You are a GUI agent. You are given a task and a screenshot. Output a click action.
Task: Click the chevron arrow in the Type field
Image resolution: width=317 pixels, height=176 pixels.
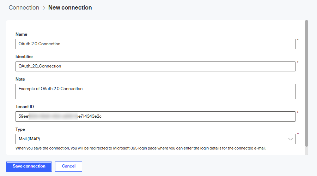point(291,139)
